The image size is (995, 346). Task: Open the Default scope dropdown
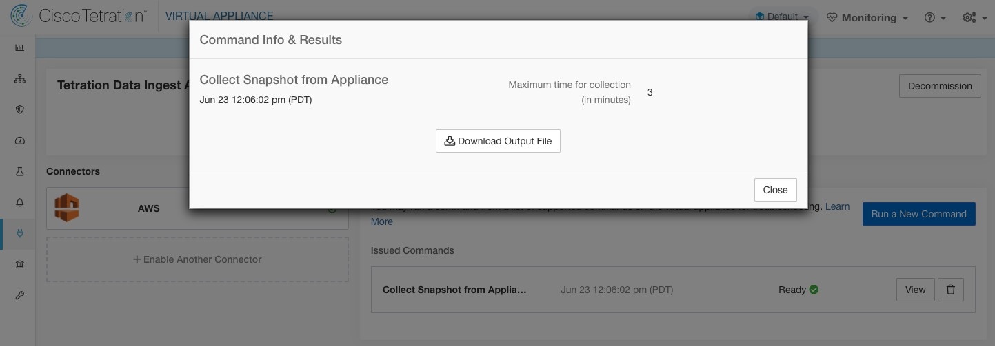point(782,17)
